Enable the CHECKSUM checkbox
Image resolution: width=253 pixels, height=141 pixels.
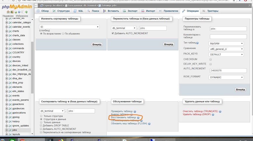(210, 59)
